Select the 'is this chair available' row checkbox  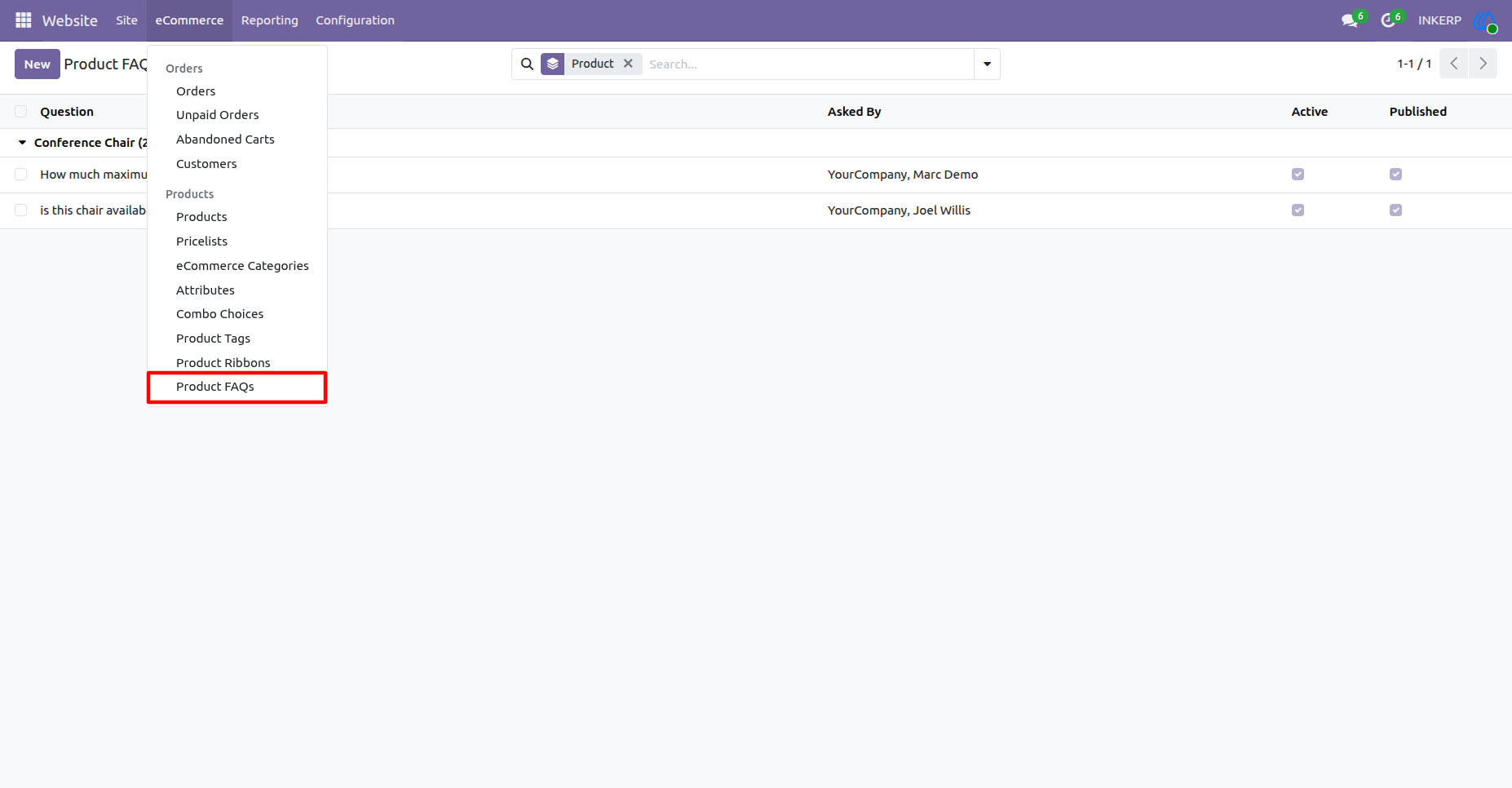[x=21, y=210]
